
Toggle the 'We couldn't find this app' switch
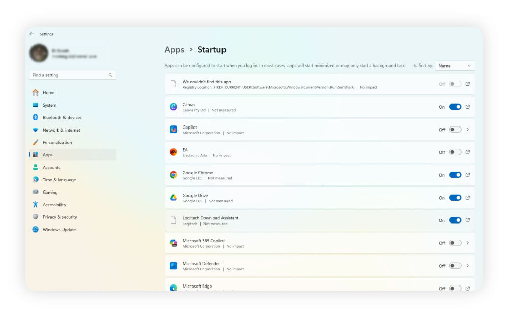click(x=455, y=84)
